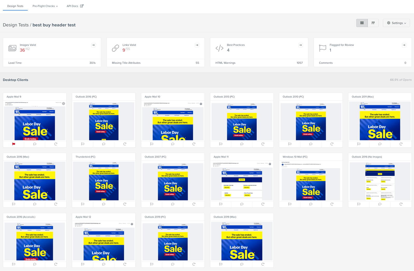Screen dimensions: 414x271
Task: Open comments for Outlook 2019 (PC)
Action: pyautogui.click(x=173, y=264)
